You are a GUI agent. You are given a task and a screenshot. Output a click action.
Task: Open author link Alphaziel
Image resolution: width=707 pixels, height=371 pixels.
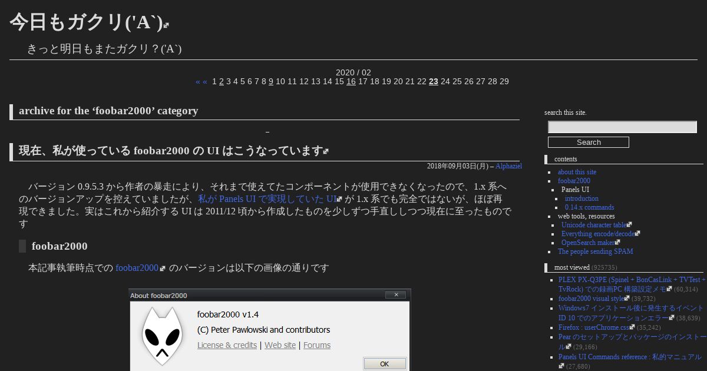click(x=508, y=167)
